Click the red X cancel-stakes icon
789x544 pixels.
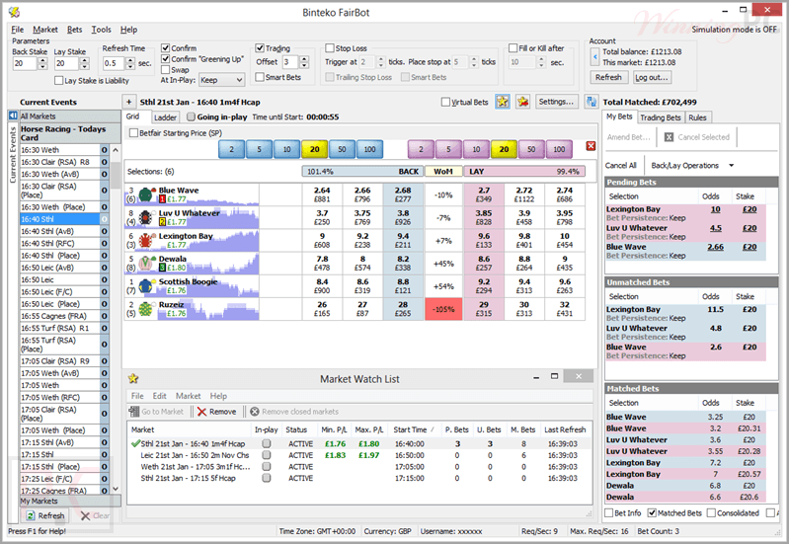pos(591,146)
